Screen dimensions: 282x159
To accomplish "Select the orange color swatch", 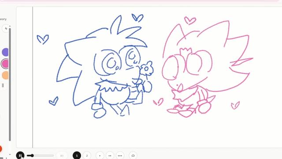I will click(5, 75).
